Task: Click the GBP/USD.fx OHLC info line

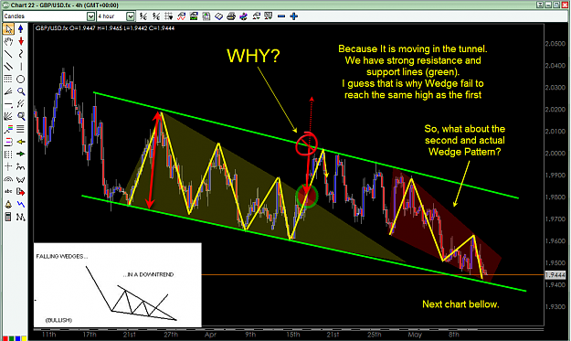Action: (x=105, y=28)
